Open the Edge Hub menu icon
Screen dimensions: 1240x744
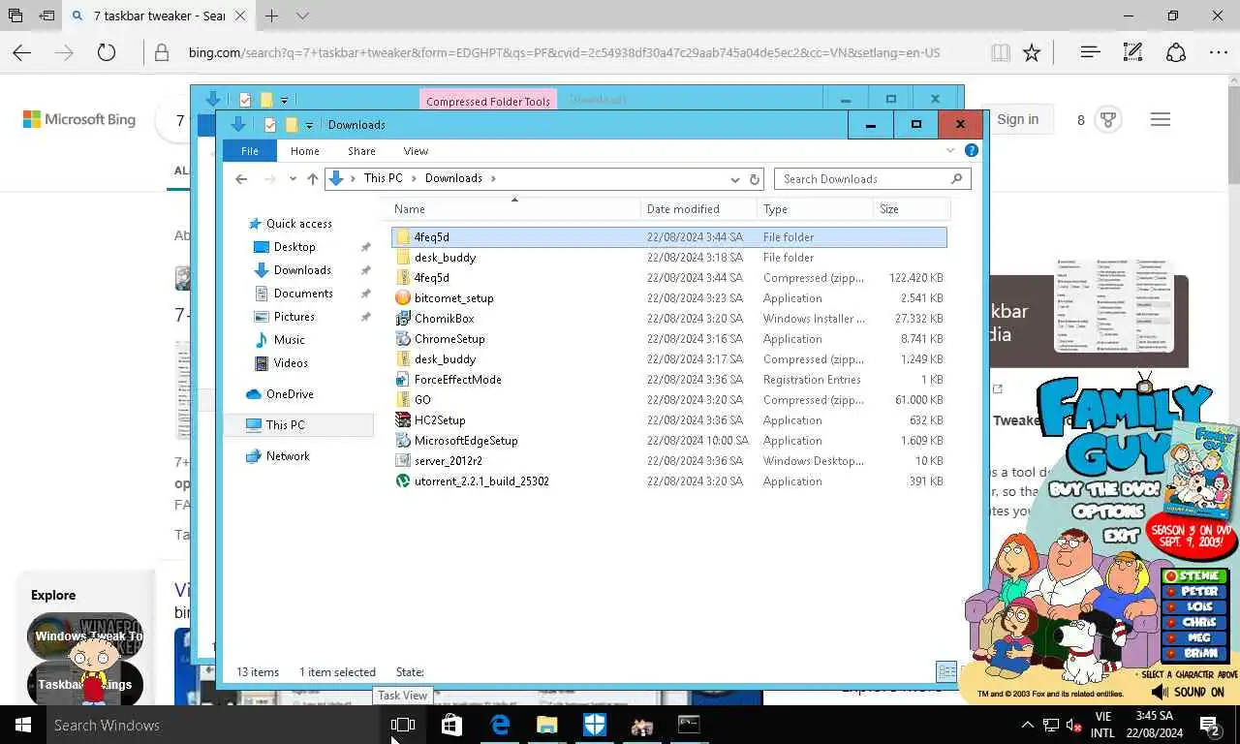pyautogui.click(x=1090, y=52)
